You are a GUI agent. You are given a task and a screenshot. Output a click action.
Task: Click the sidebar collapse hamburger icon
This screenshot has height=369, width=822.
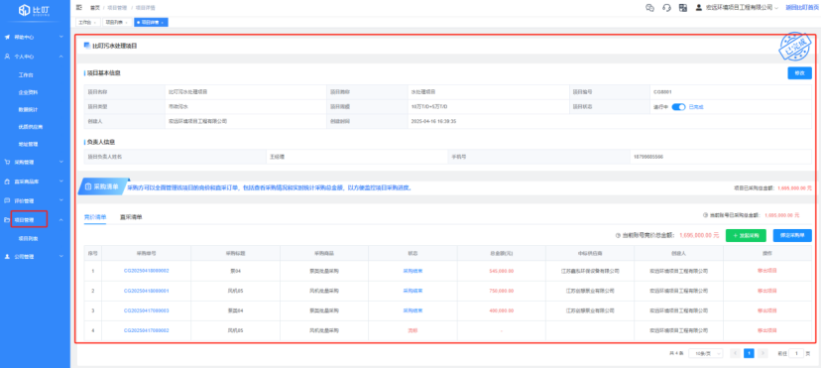click(79, 7)
